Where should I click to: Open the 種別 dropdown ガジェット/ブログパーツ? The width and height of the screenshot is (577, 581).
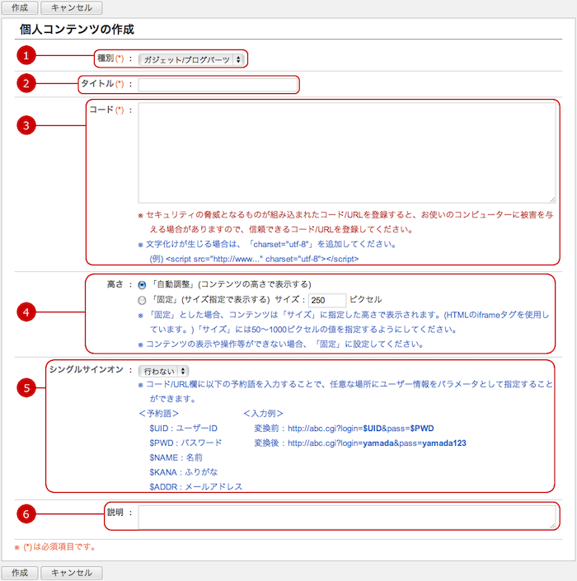tap(191, 59)
